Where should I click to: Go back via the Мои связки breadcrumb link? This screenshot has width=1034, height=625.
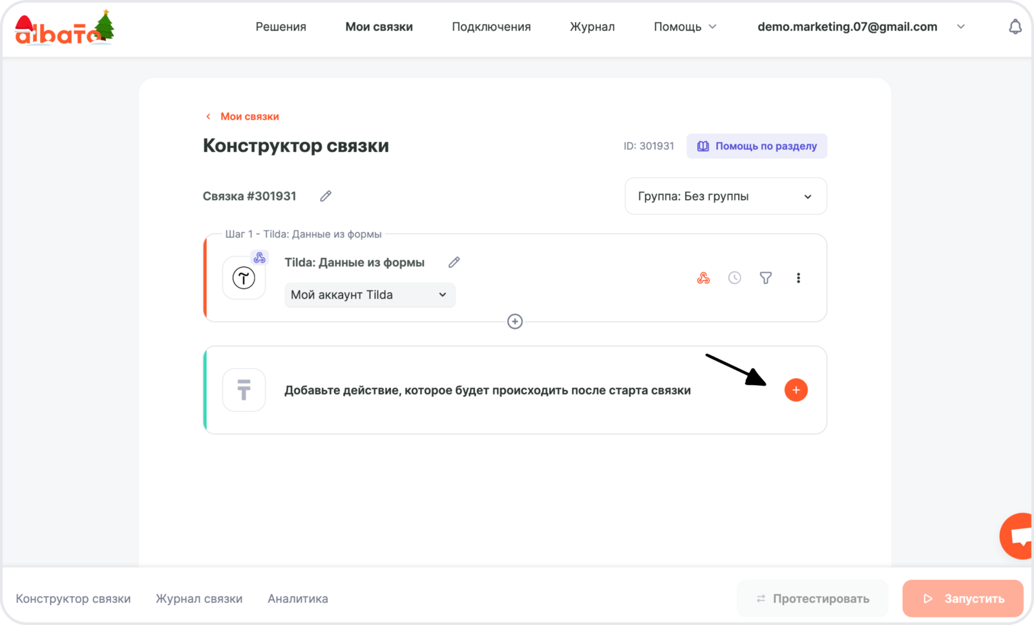click(249, 116)
